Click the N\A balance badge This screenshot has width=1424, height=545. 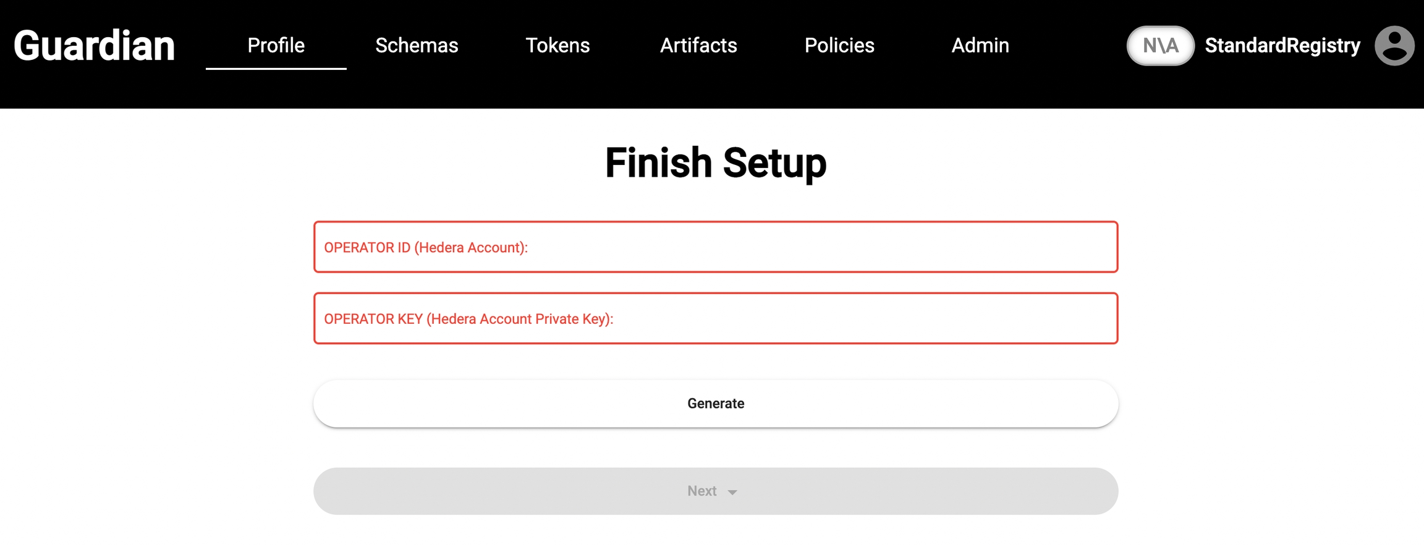(1160, 46)
